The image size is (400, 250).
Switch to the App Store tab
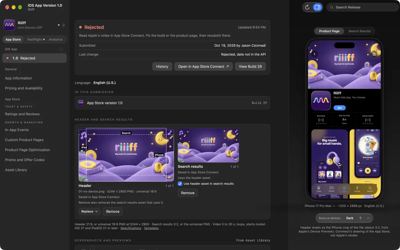pos(13,39)
